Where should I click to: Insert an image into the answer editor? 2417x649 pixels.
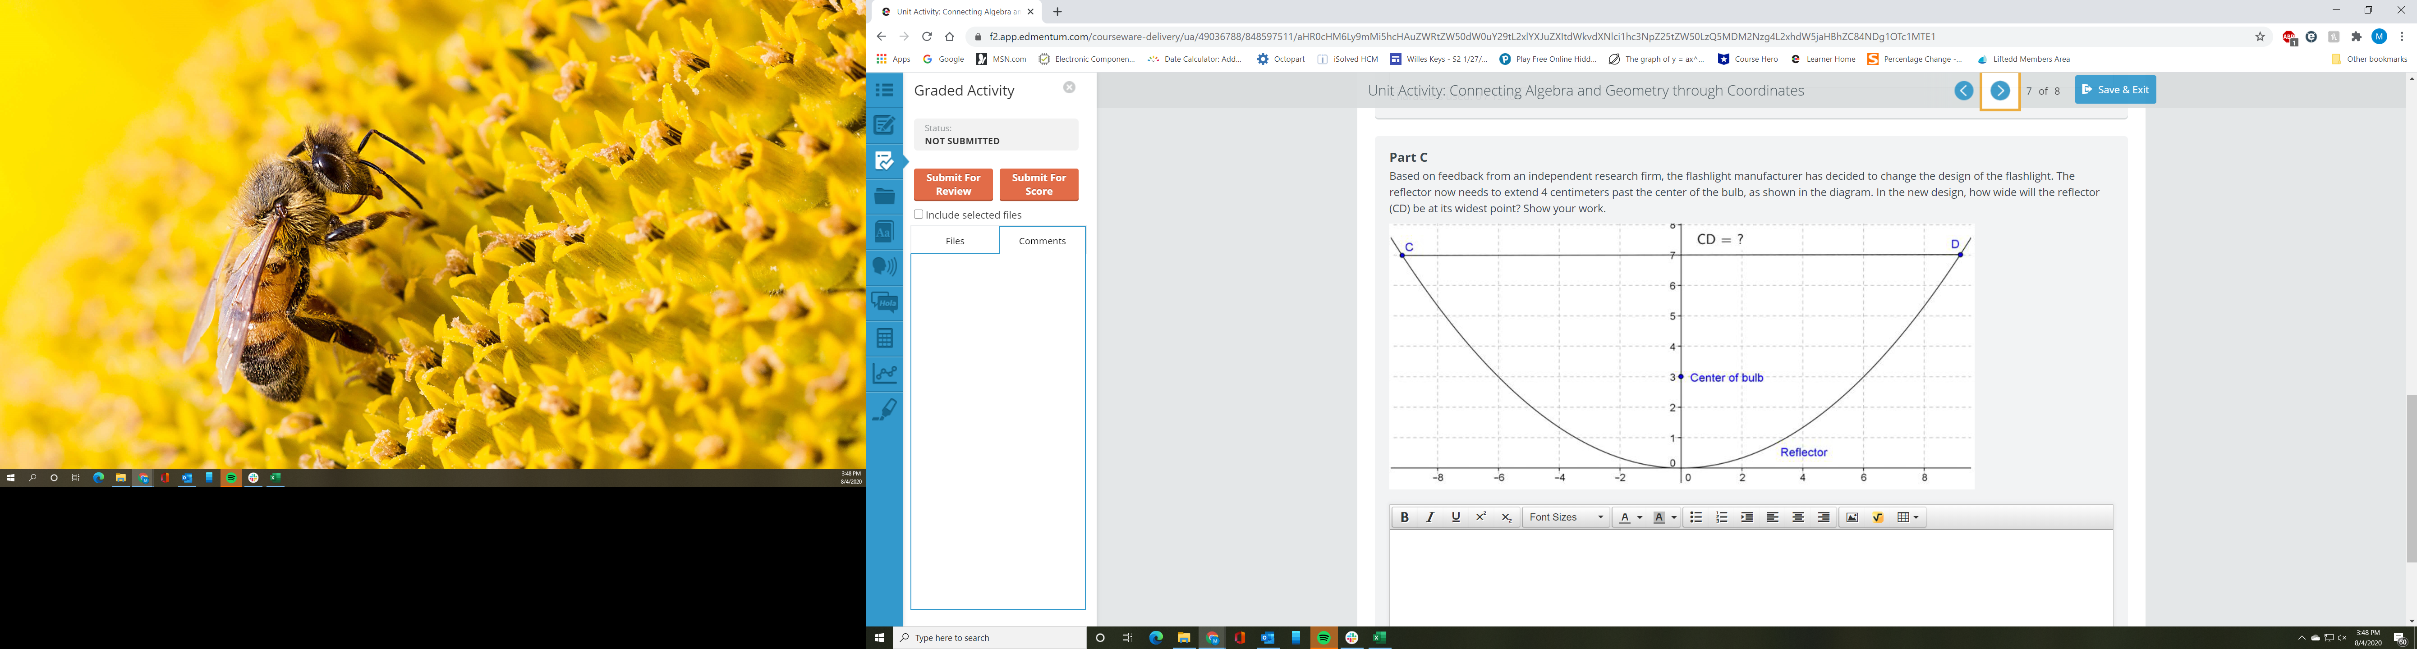(x=1852, y=518)
